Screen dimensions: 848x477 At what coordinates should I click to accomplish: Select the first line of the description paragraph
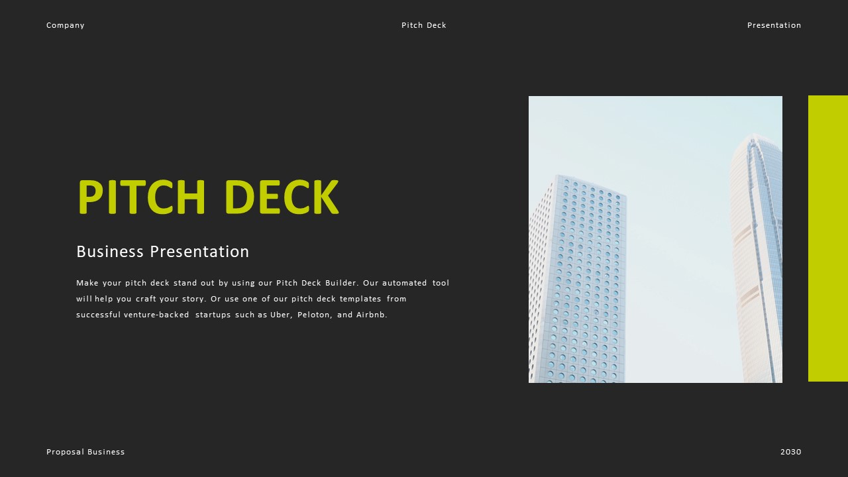[x=263, y=283]
